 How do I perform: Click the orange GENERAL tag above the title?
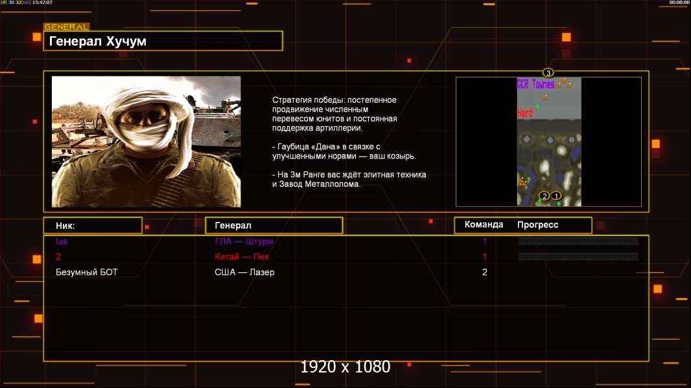pyautogui.click(x=66, y=27)
